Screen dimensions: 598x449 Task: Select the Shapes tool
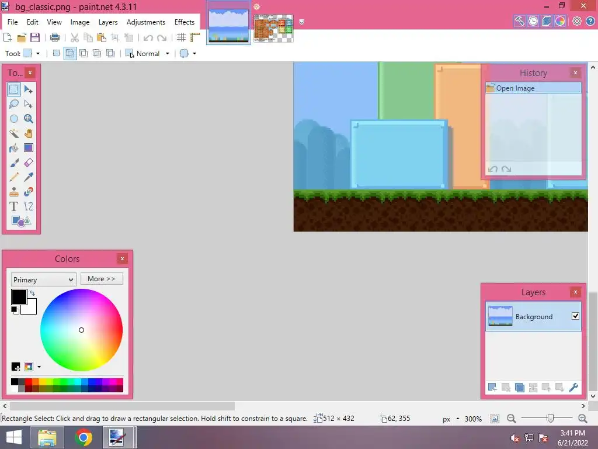(x=21, y=221)
